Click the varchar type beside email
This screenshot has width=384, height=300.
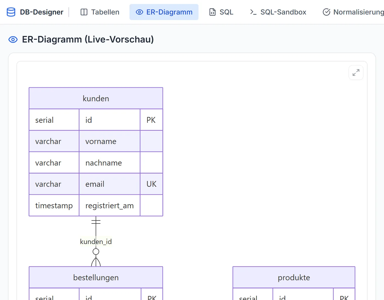[x=54, y=184]
